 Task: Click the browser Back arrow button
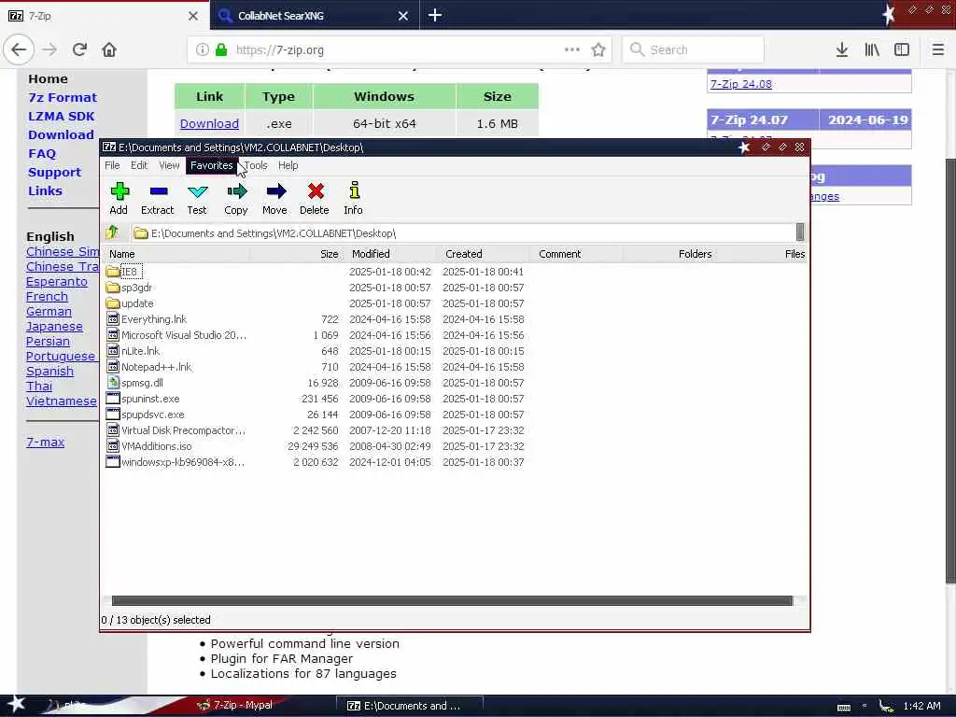[x=19, y=49]
